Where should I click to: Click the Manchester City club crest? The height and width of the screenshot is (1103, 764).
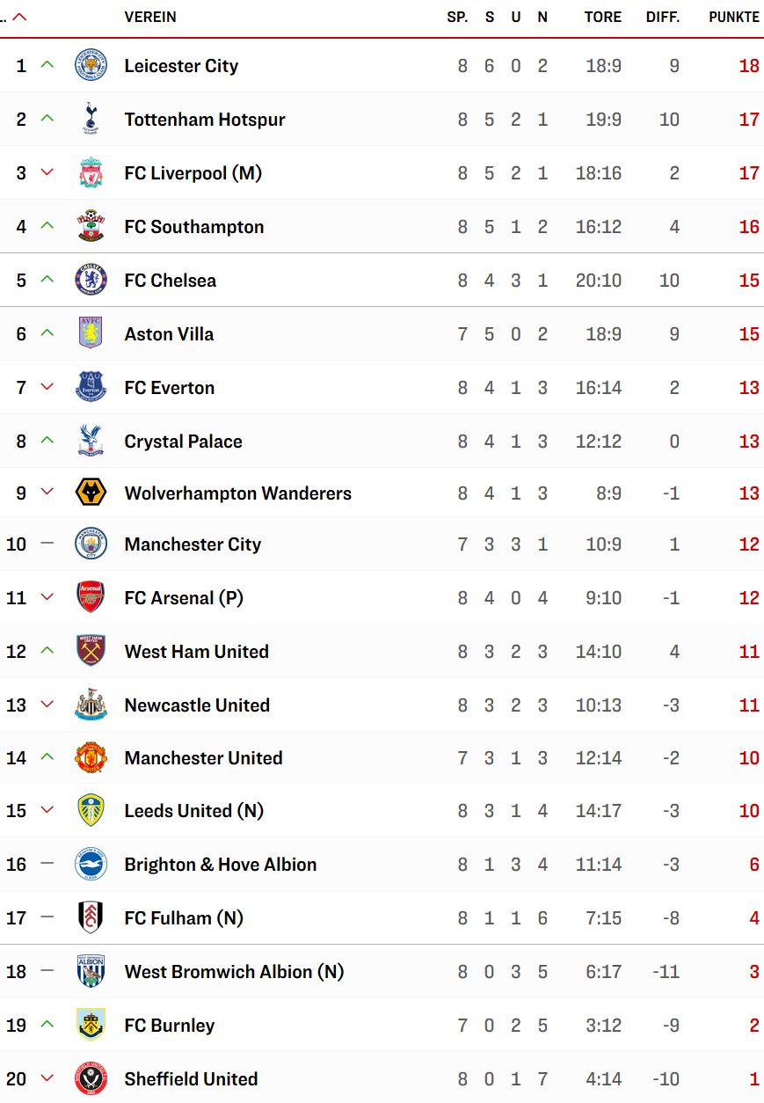pyautogui.click(x=91, y=544)
